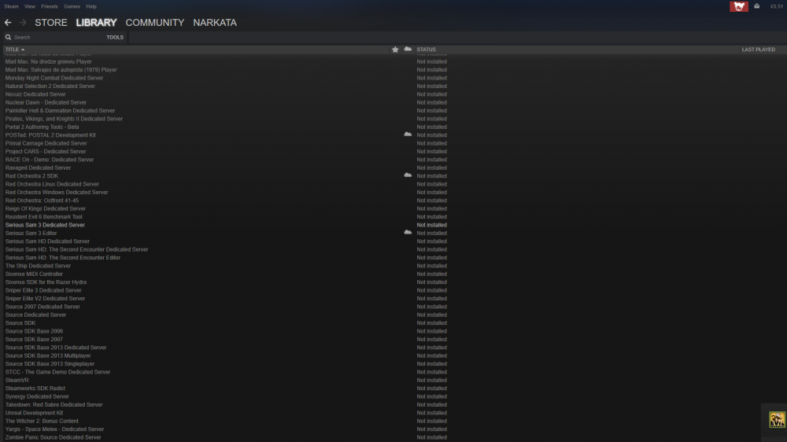Select Red Orchestra Linux Dedicated Server

click(52, 184)
